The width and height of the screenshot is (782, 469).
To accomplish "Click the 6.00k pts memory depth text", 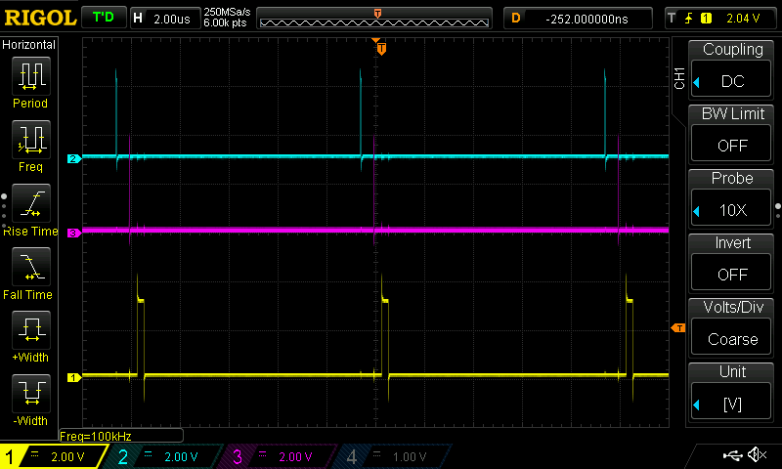I will pos(225,22).
